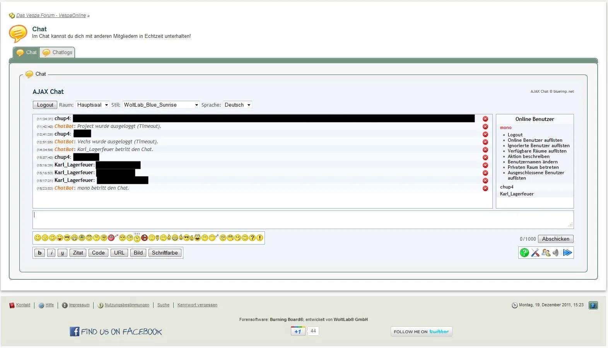Open the Raum dropdown (Hauptsaal)
The image size is (608, 348).
tap(92, 105)
